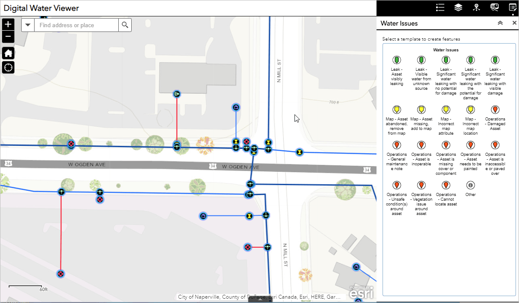519x303 pixels.
Task: Click the map attribution text
Action: (x=259, y=297)
